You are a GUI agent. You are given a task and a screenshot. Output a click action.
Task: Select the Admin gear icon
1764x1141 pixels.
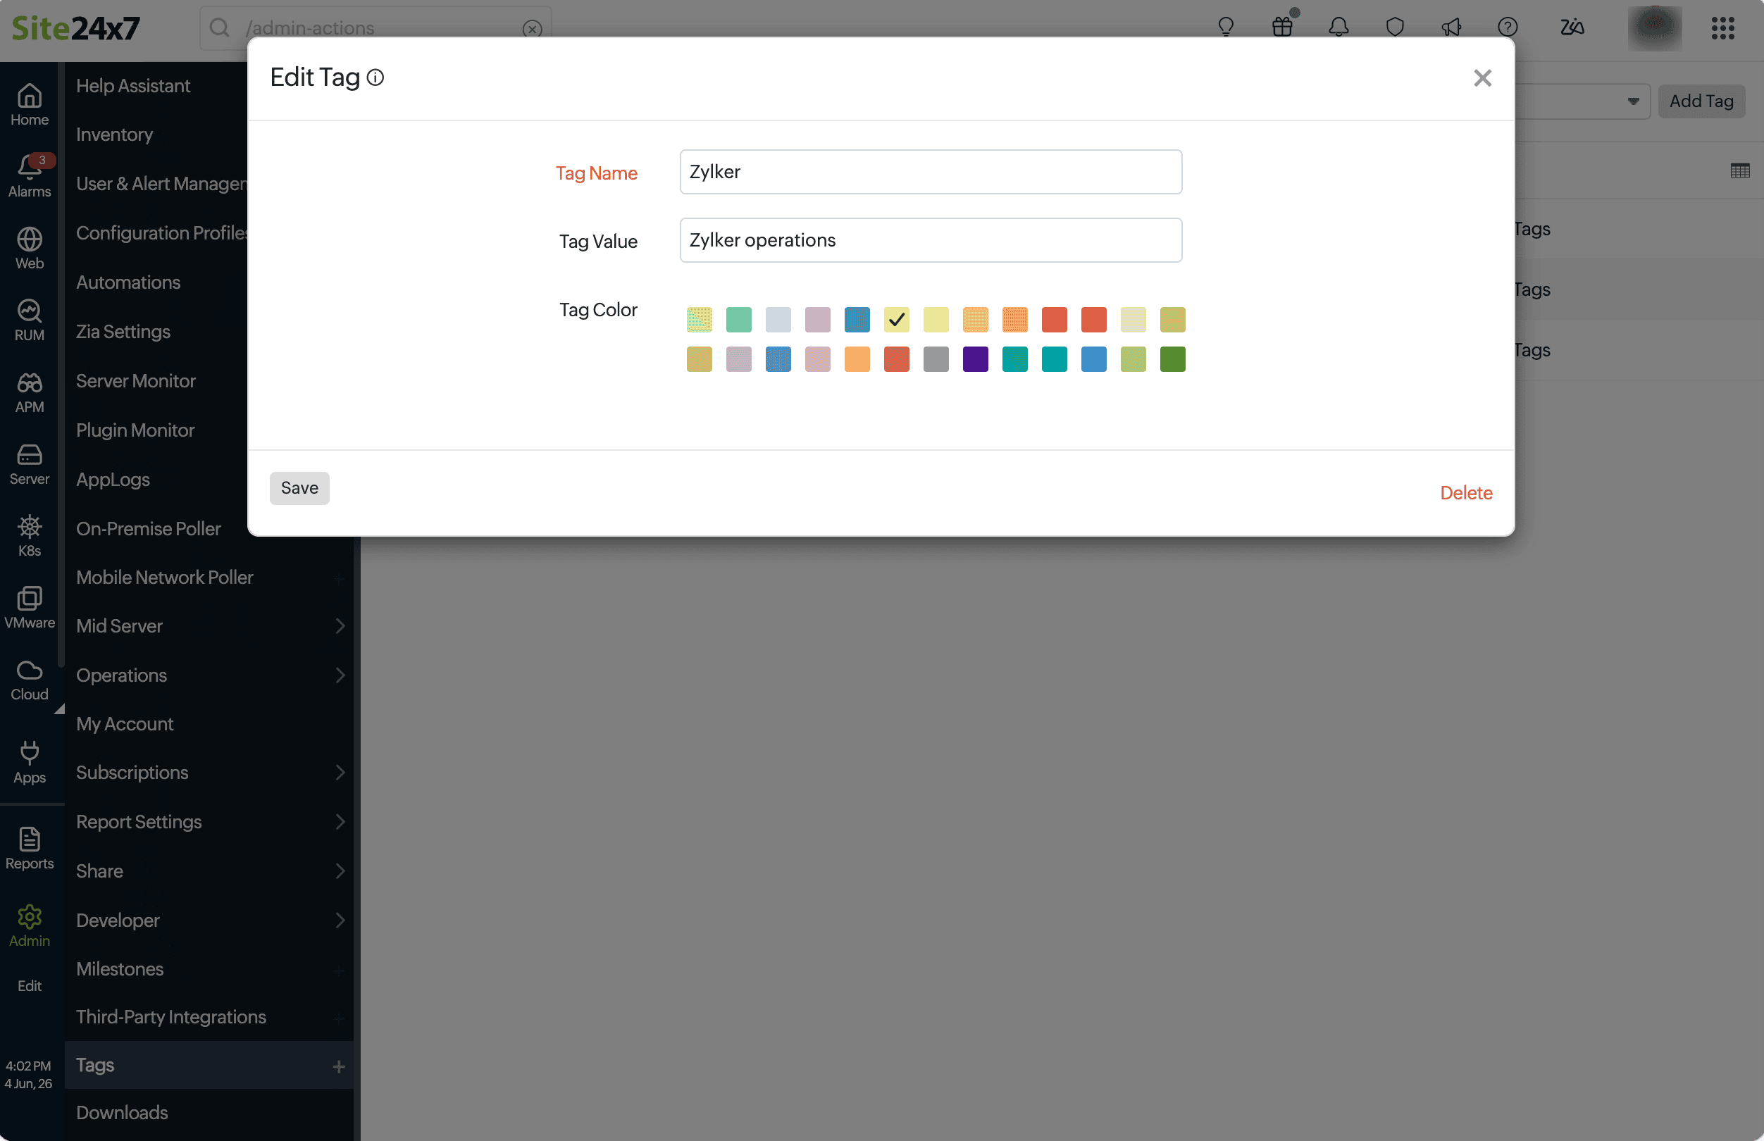click(30, 925)
